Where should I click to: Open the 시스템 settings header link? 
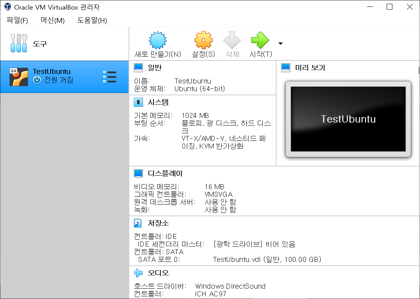click(158, 102)
